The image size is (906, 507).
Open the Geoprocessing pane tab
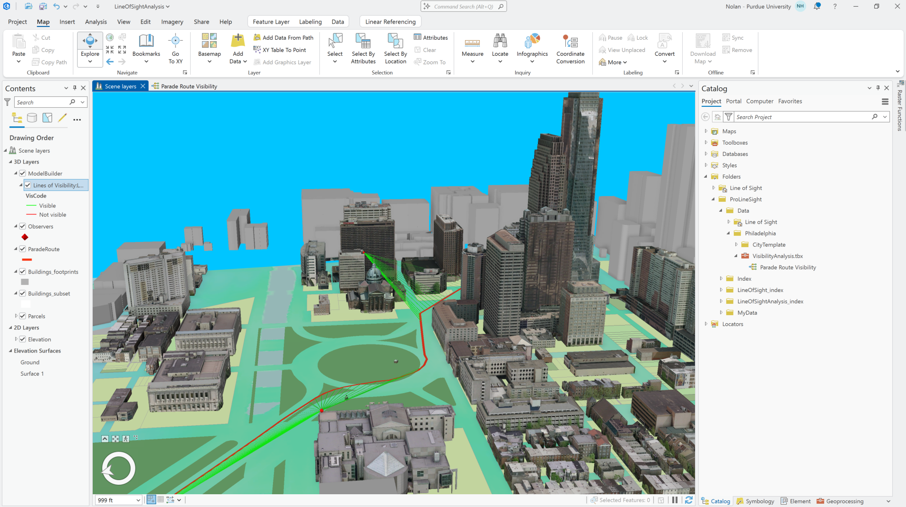click(840, 501)
